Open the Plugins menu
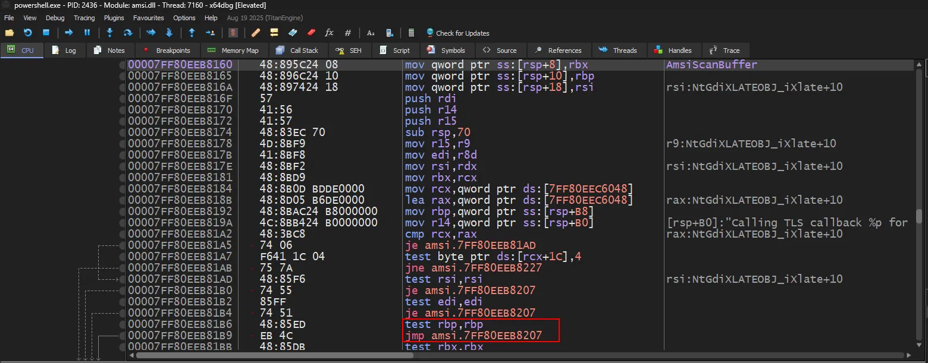This screenshot has width=928, height=363. (114, 18)
